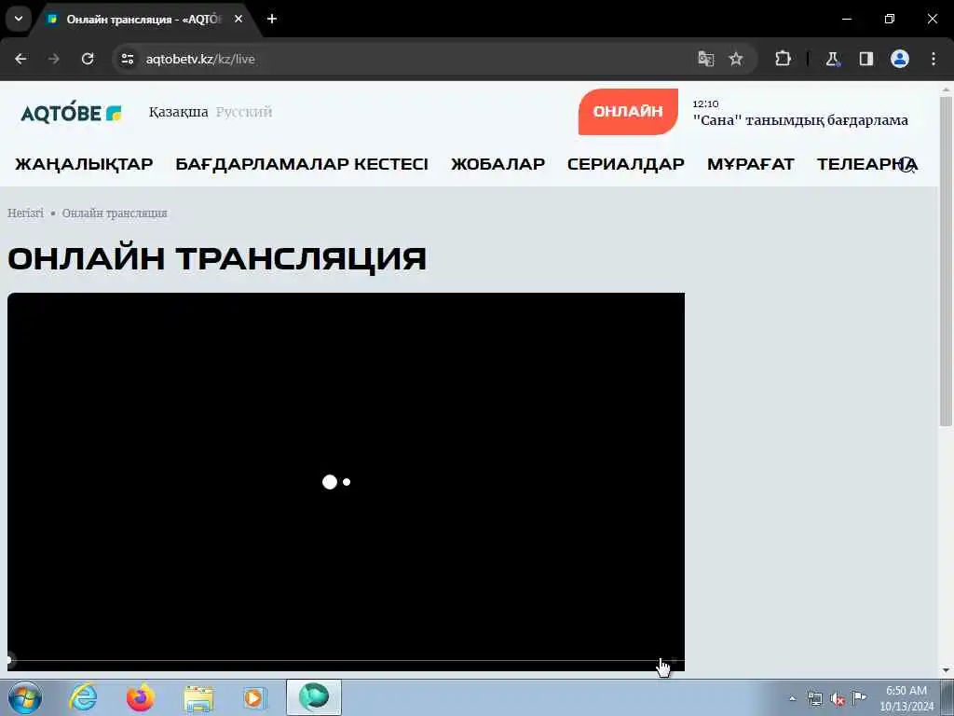Open the Extensions puzzle icon
This screenshot has width=954, height=716.
coord(783,59)
